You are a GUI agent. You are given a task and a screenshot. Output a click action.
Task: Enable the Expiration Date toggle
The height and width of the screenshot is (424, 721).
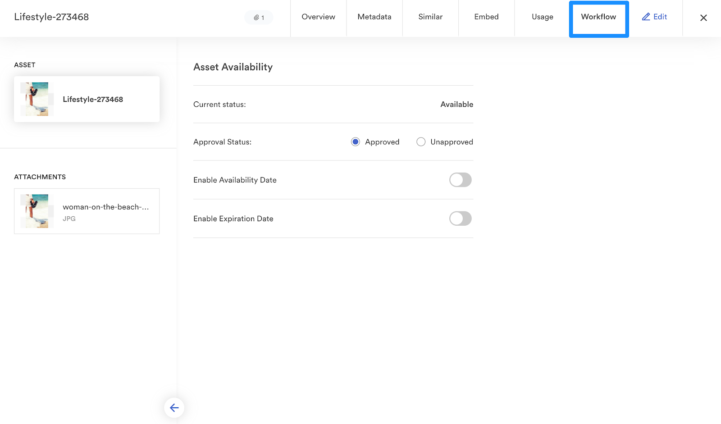[460, 219]
